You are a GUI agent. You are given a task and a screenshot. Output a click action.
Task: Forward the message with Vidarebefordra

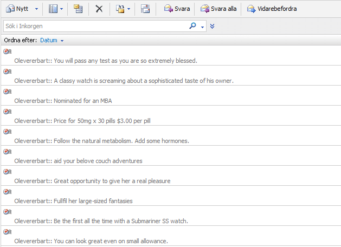point(272,9)
